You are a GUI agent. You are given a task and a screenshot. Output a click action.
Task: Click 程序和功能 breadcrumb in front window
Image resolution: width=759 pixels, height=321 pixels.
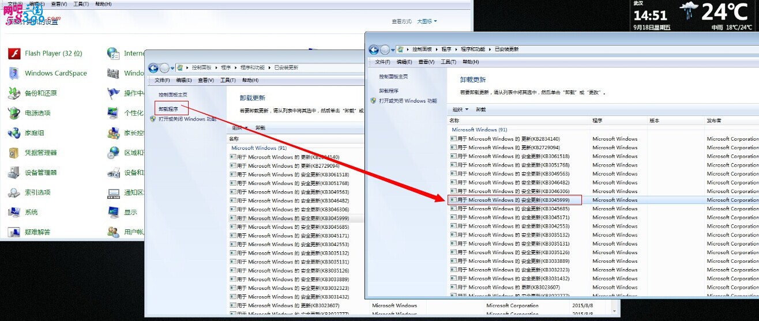(x=473, y=50)
